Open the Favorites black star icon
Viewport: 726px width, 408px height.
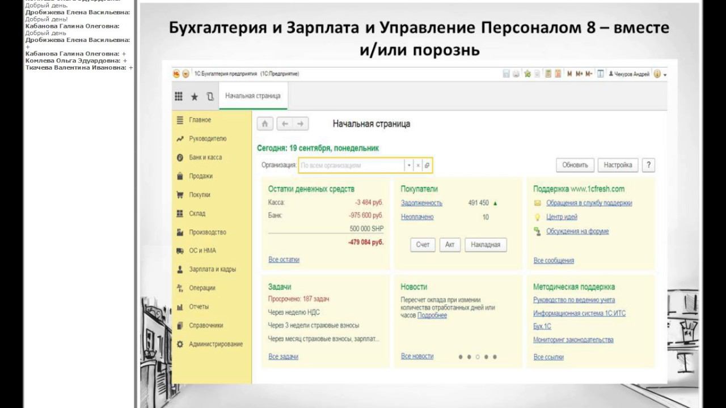pos(195,96)
